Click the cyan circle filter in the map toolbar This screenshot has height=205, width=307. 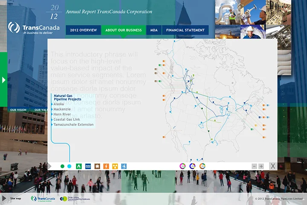[x=70, y=167]
